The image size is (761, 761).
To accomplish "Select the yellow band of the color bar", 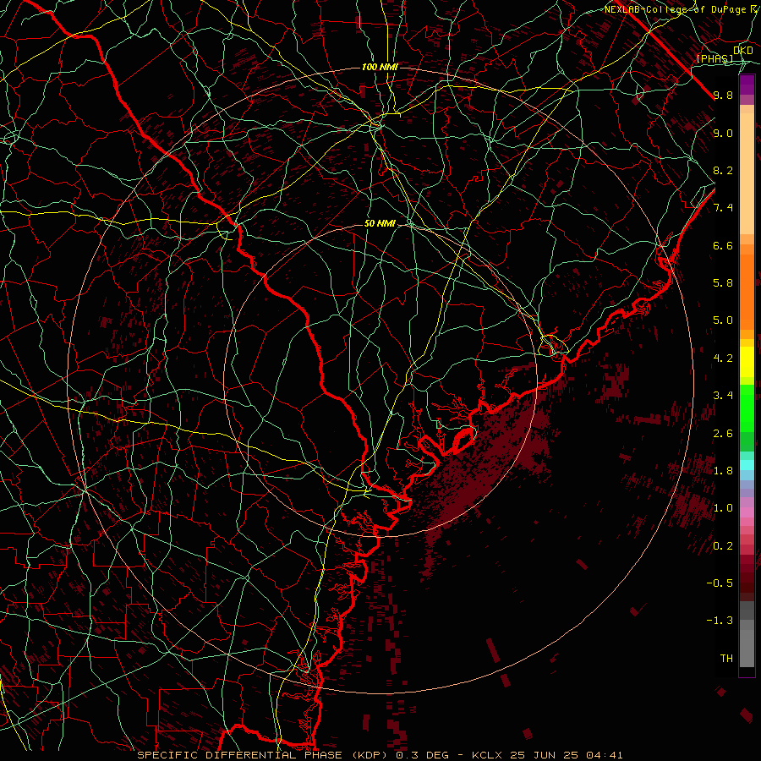I will click(x=747, y=362).
